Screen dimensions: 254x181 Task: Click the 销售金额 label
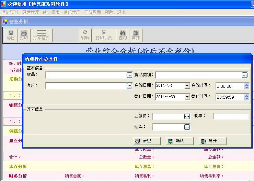tap(74, 176)
